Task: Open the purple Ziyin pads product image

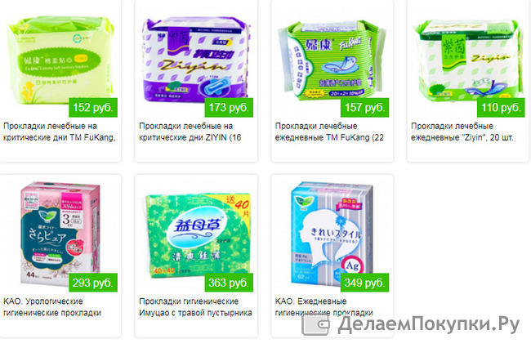Action: (197, 60)
